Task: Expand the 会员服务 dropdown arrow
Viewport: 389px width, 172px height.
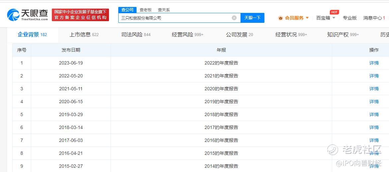Action: pos(307,18)
